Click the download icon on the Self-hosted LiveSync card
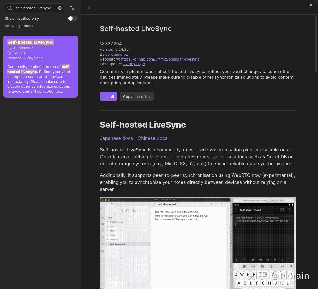This screenshot has height=289, width=318. [9, 53]
